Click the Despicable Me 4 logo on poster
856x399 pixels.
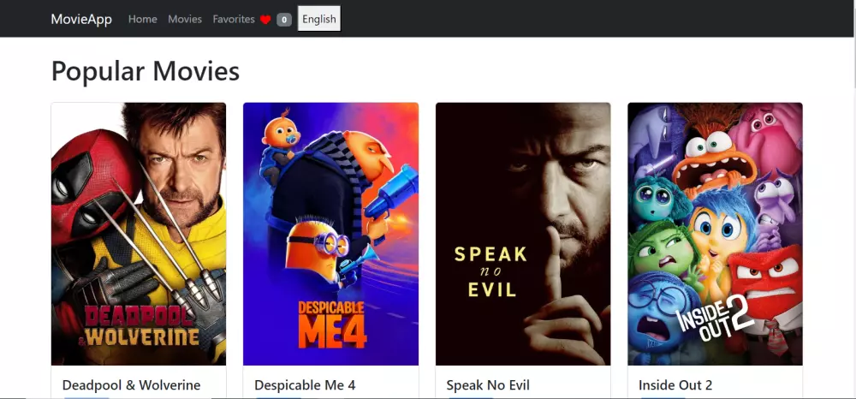coord(332,324)
